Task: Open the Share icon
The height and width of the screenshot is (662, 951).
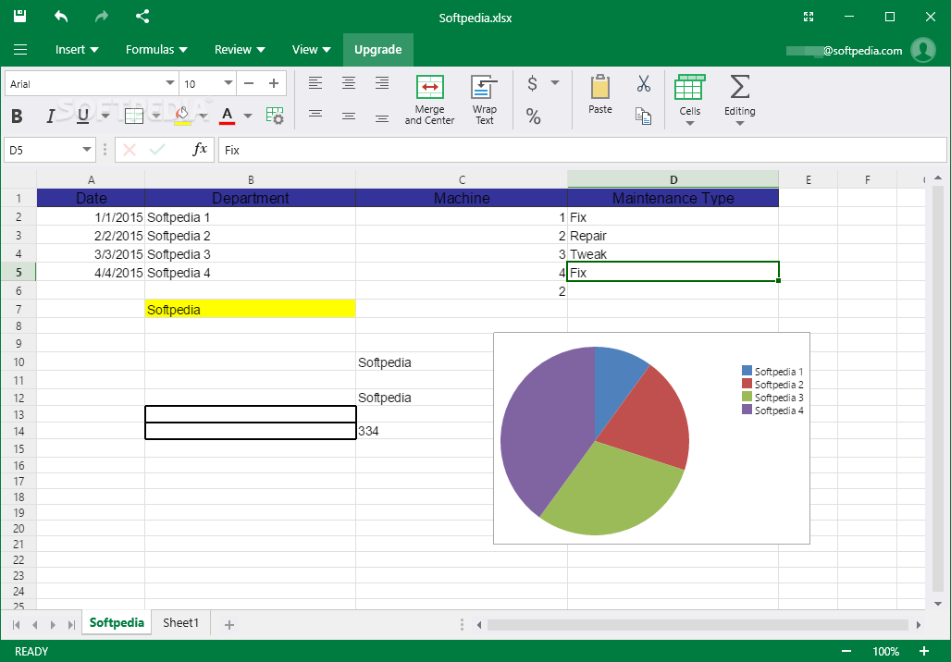Action: tap(142, 17)
